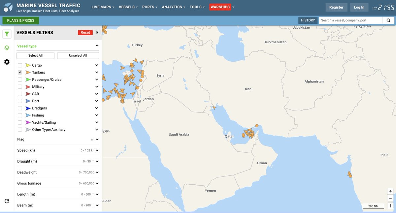Select the tanker marker at northern Persian Gulf
396x213 pixels.
pos(214,107)
